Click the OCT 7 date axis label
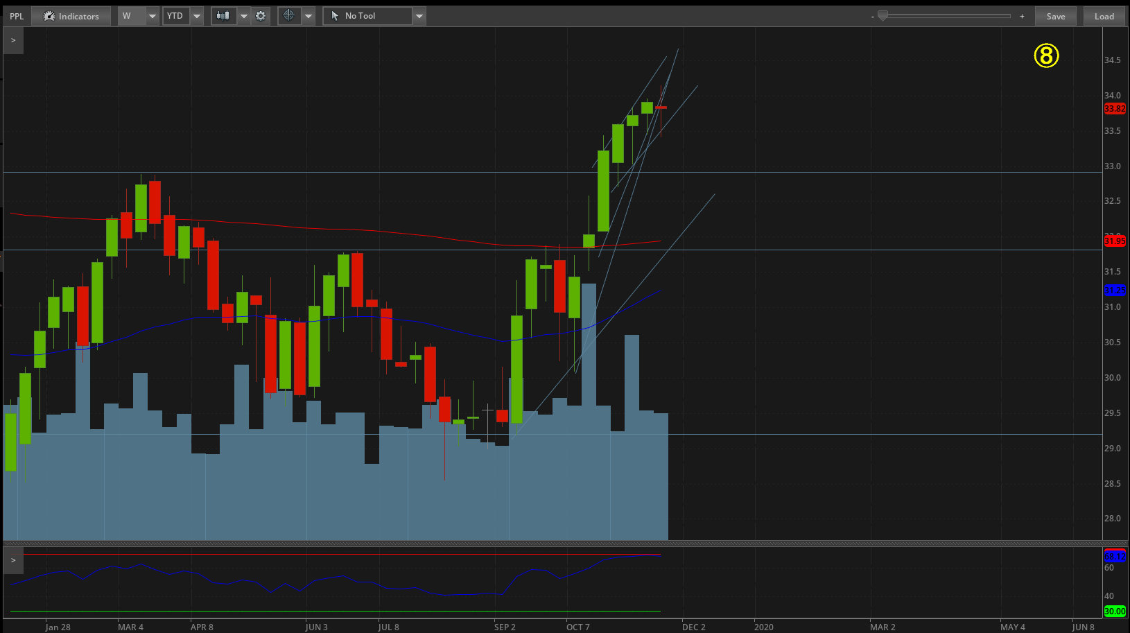Screen dimensions: 1130x633 (x=578, y=627)
